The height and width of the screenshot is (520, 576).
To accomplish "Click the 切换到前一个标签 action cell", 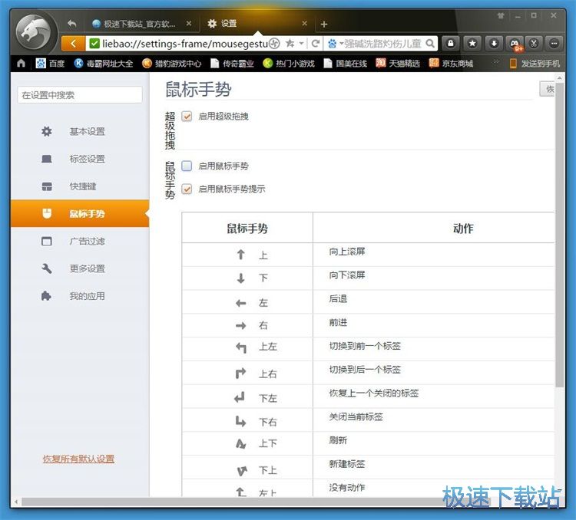I will pyautogui.click(x=433, y=349).
